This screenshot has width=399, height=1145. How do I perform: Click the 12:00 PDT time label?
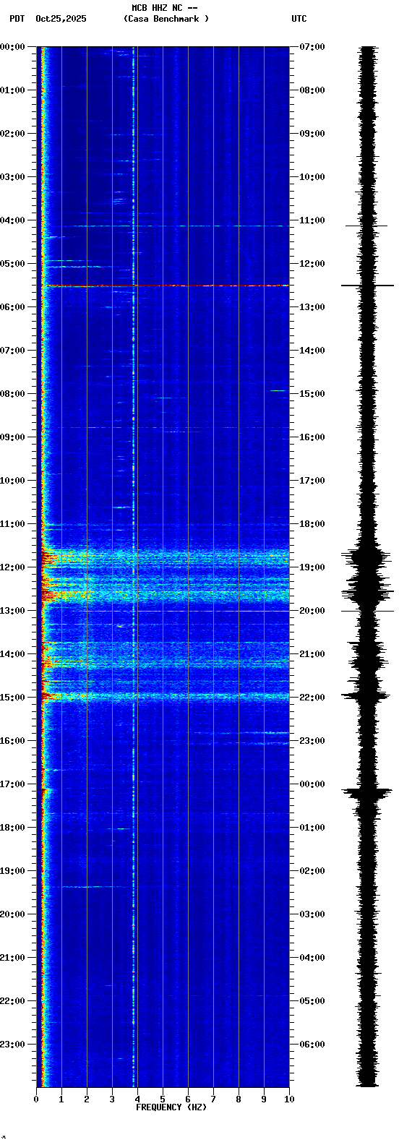click(x=13, y=567)
